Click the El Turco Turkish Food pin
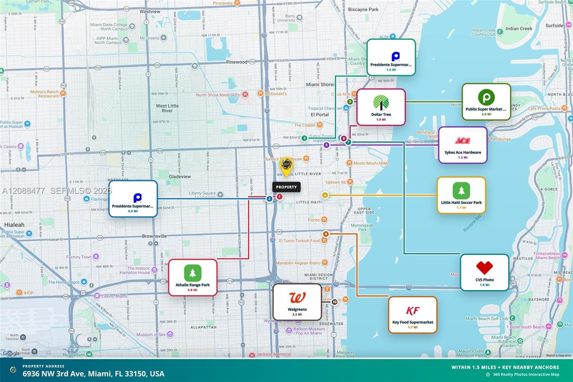The image size is (573, 382). (324, 241)
